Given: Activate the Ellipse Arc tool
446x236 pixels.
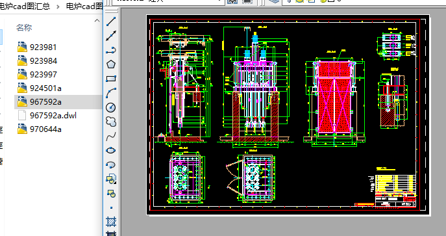Looking at the screenshot, I should 111,164.
